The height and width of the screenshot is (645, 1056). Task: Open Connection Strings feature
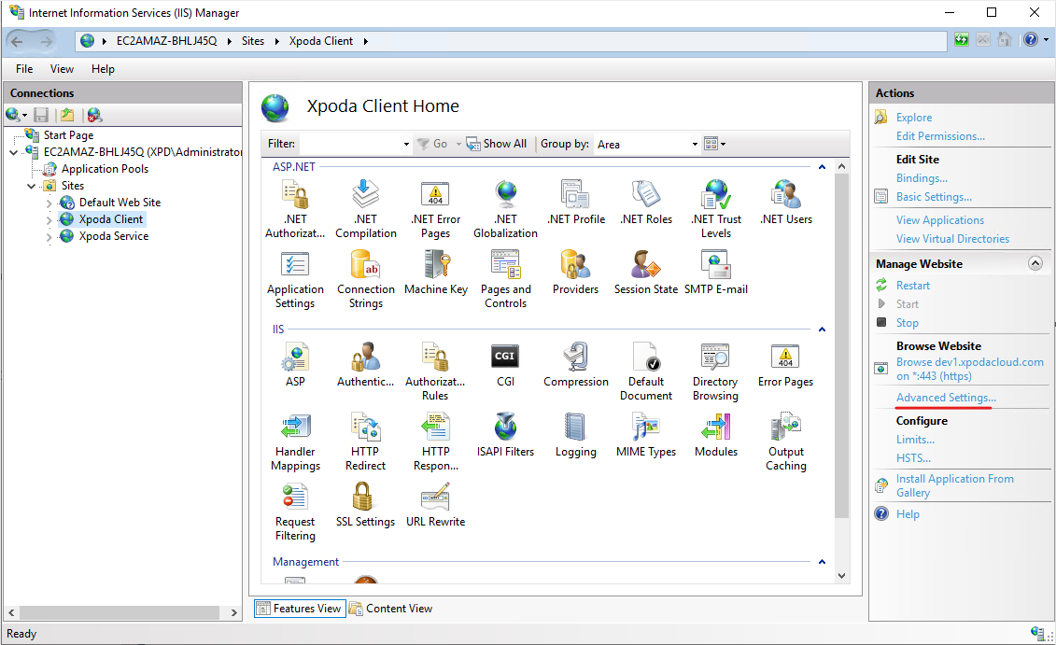[x=366, y=279]
